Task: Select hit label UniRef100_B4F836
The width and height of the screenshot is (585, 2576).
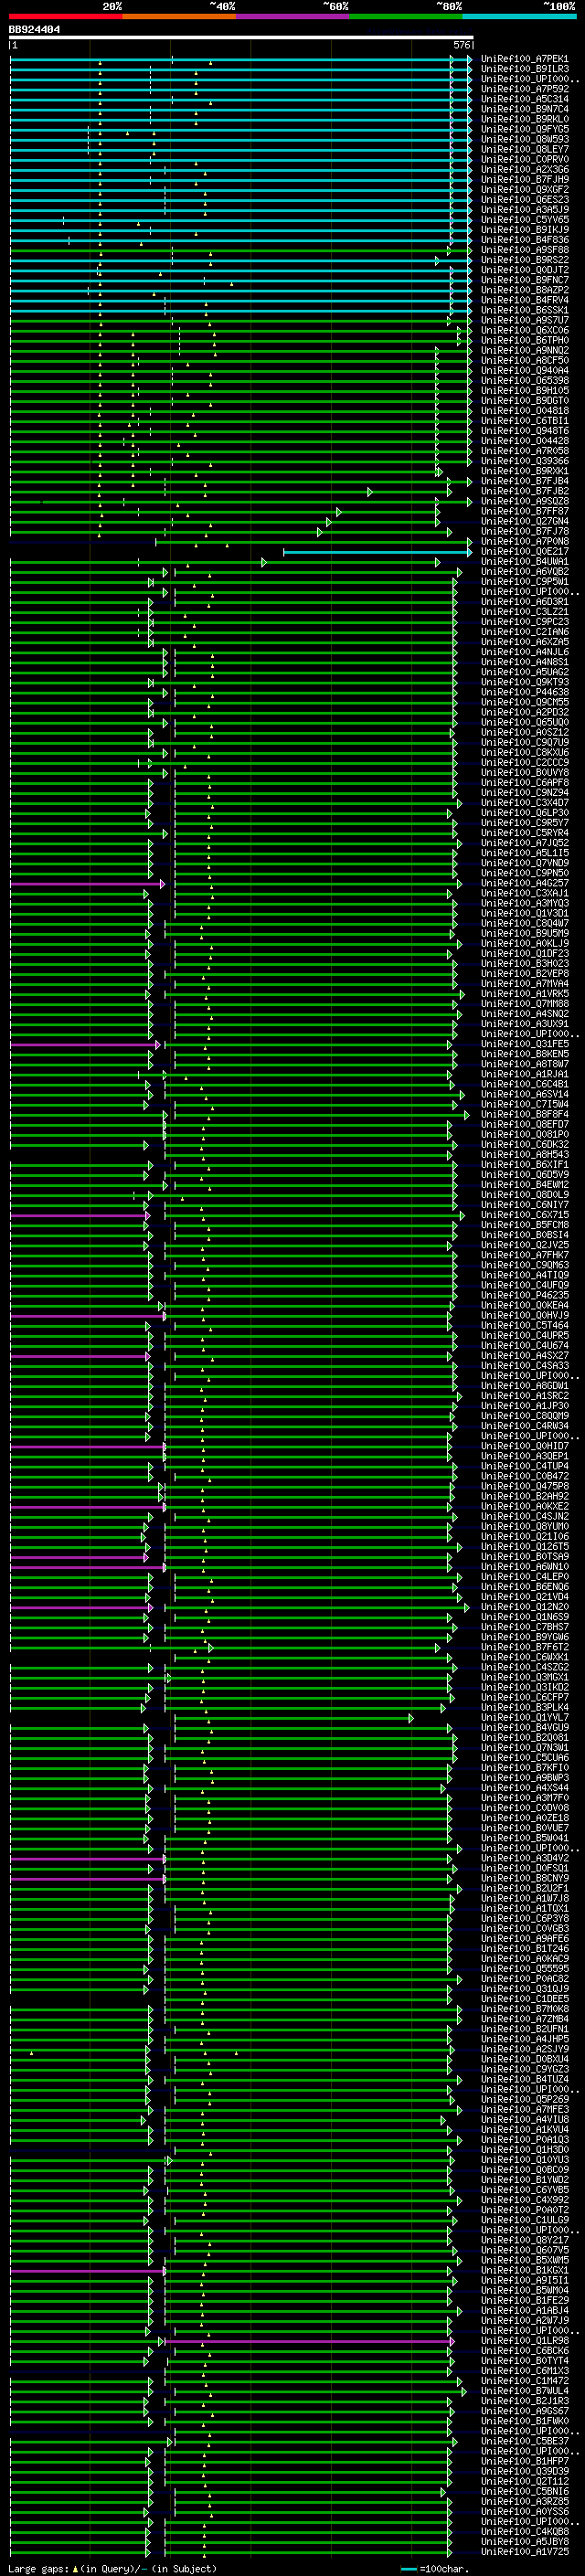Action: (x=524, y=240)
